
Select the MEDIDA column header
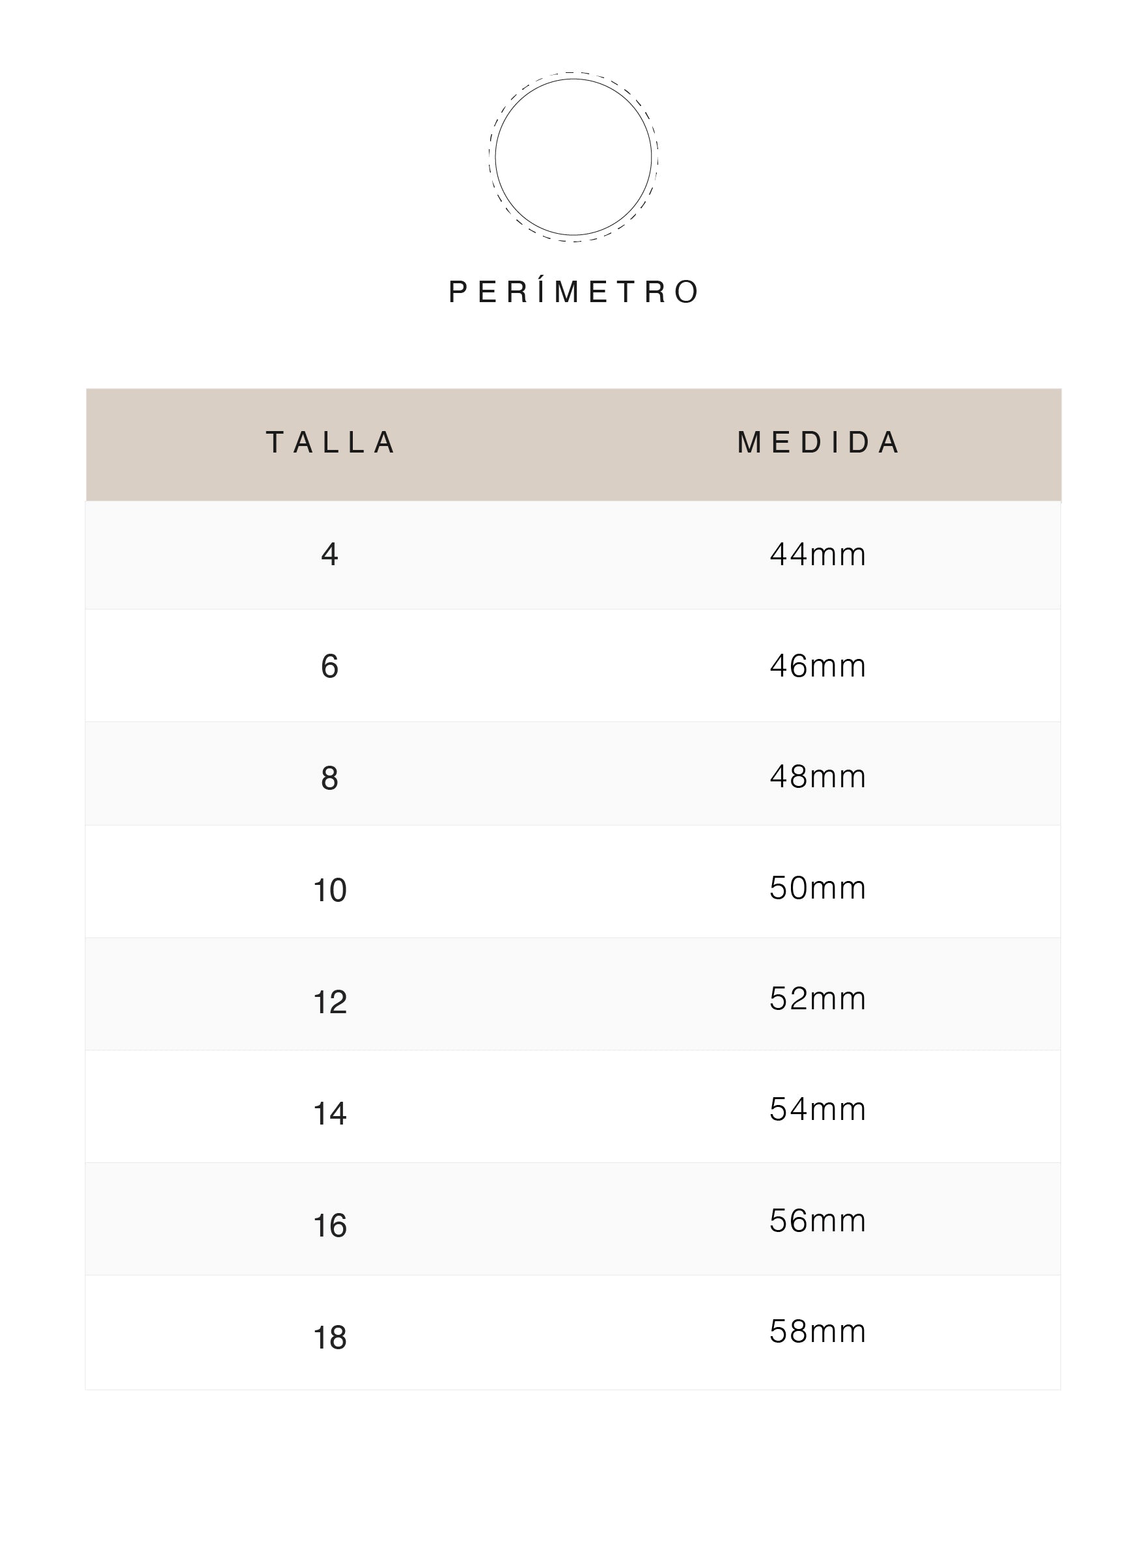(818, 442)
